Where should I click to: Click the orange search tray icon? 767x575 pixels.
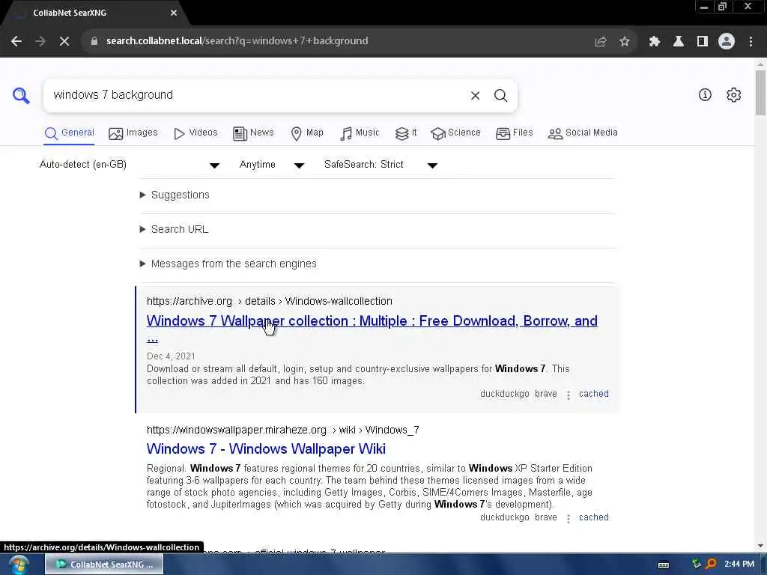712,564
